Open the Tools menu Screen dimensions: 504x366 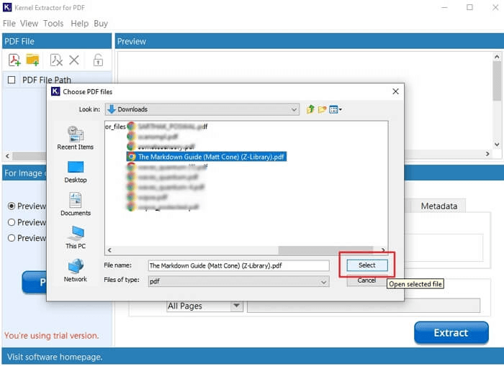point(53,24)
